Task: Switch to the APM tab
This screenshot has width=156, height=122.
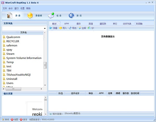Action: tap(67, 24)
